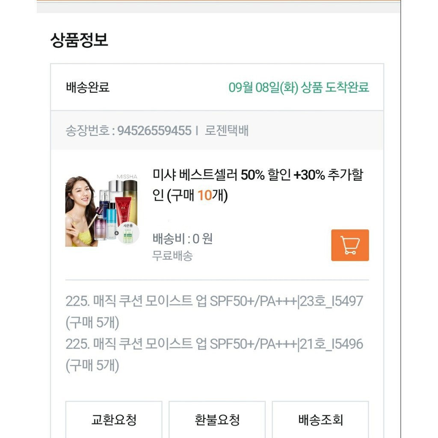Select the 23호_I5497 cushion option line

(214, 301)
